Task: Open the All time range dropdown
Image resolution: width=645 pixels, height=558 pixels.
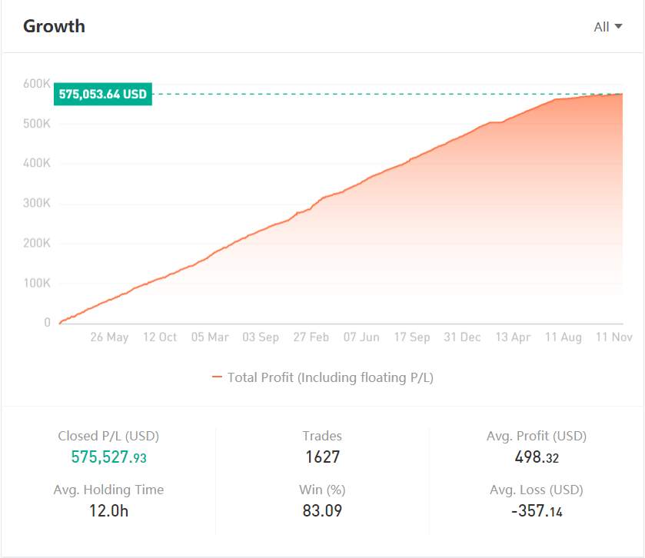Action: click(x=607, y=27)
